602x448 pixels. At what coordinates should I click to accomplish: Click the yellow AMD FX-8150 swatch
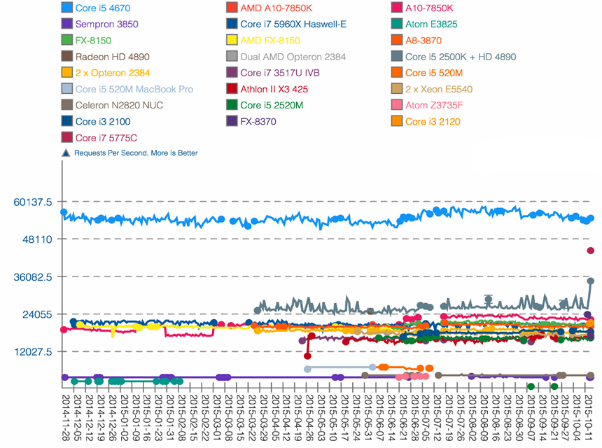(232, 41)
